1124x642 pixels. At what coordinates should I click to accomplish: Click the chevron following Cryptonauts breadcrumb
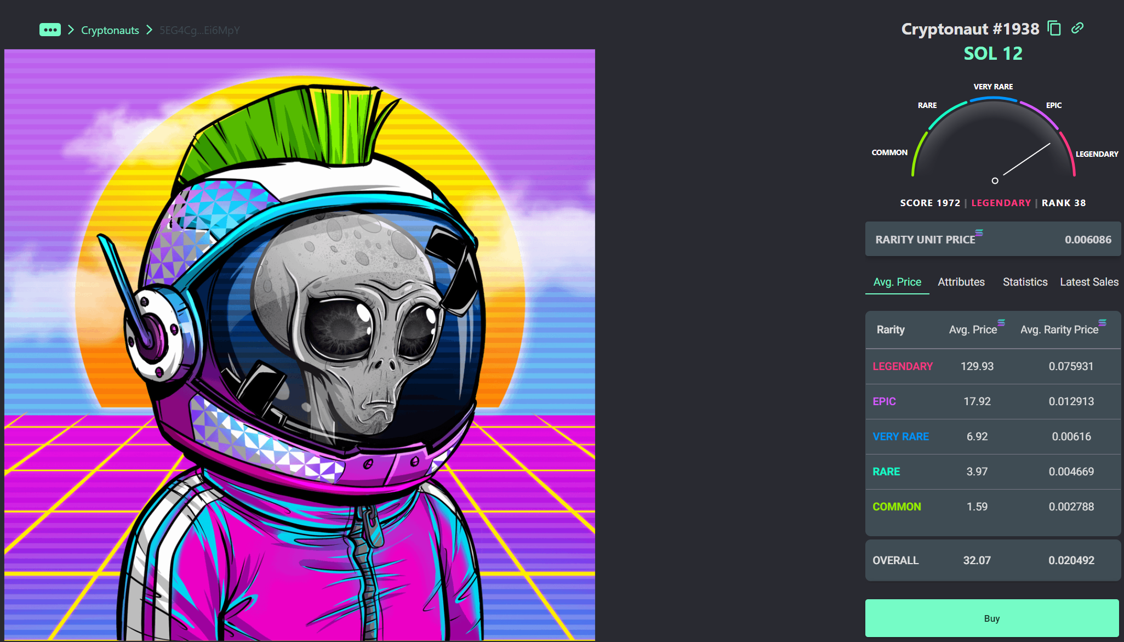point(149,30)
